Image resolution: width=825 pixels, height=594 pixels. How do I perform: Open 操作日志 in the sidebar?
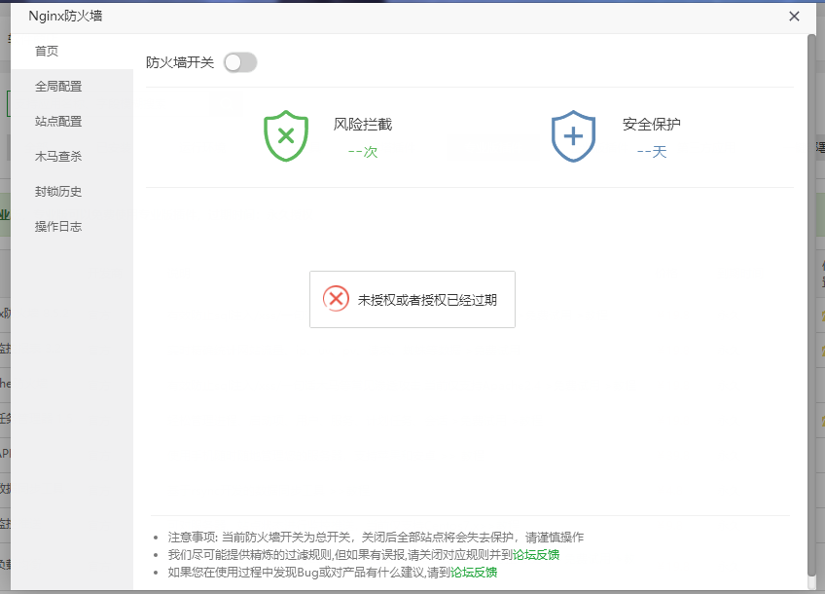(72, 227)
